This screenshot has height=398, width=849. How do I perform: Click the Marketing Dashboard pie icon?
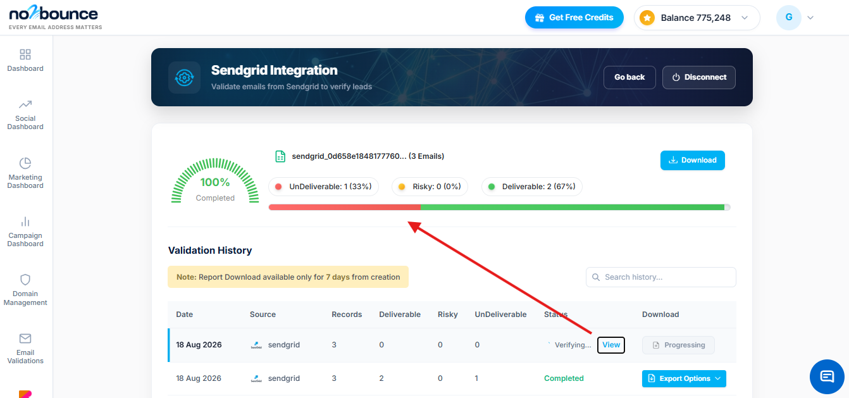coord(25,163)
